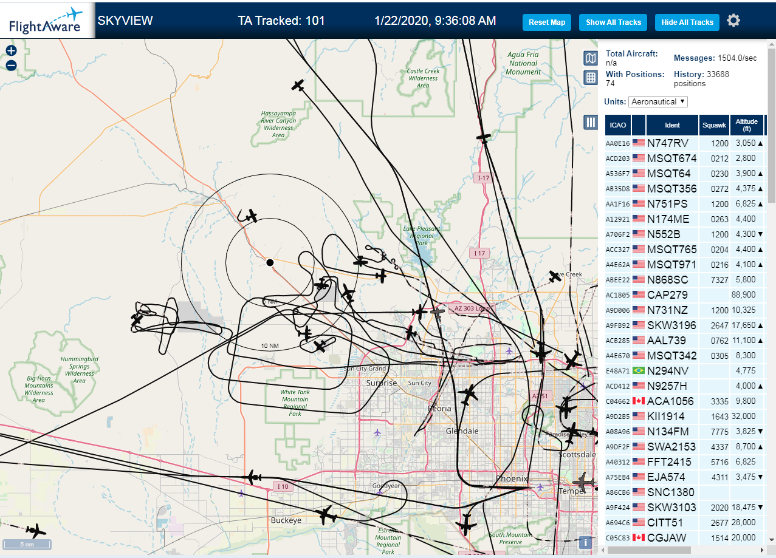Hide all aircraft tracks
Image resolution: width=776 pixels, height=558 pixels.
tap(687, 22)
